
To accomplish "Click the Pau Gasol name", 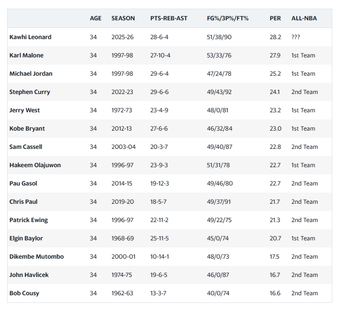I will 23,183.
